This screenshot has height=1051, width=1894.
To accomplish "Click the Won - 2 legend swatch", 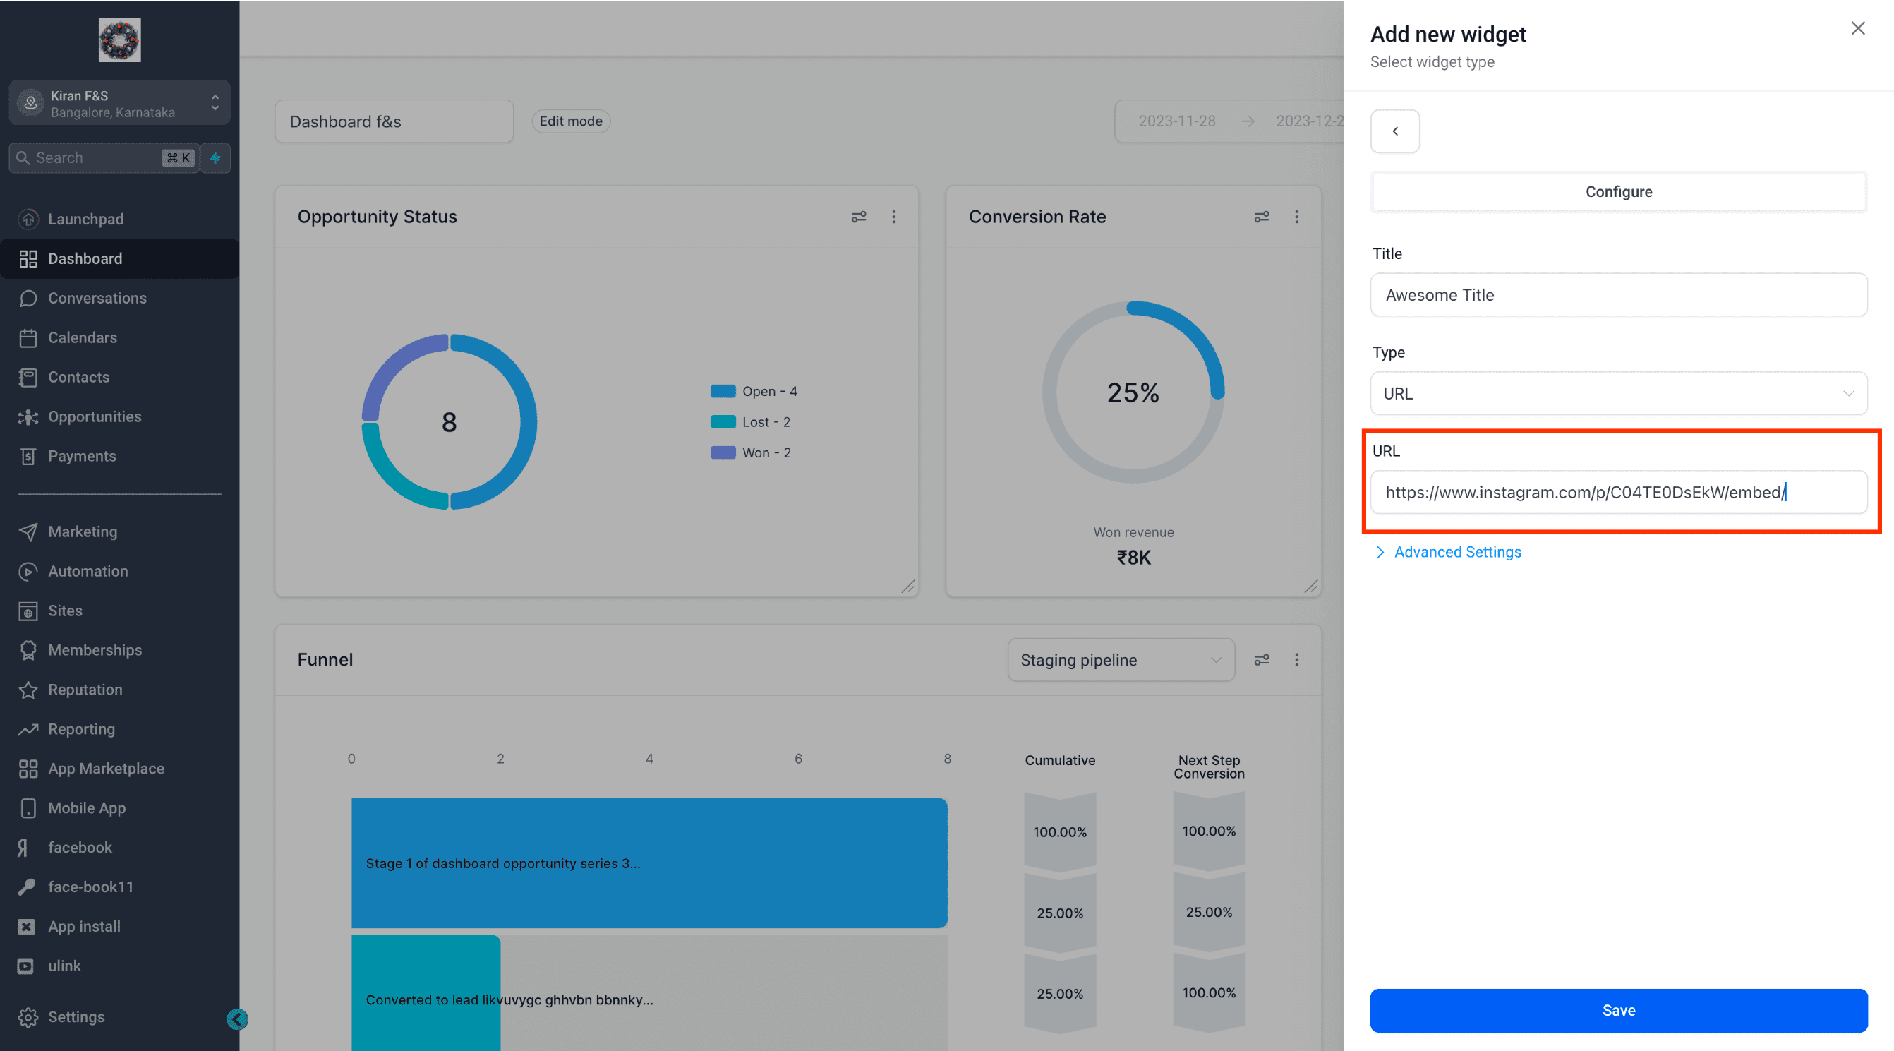I will pos(723,453).
